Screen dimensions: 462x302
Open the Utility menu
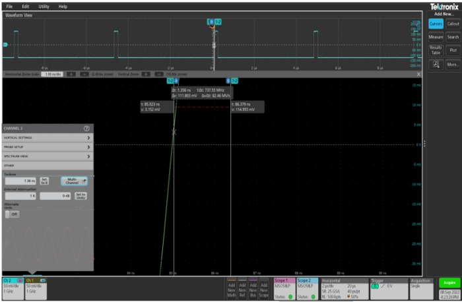pyautogui.click(x=44, y=6)
